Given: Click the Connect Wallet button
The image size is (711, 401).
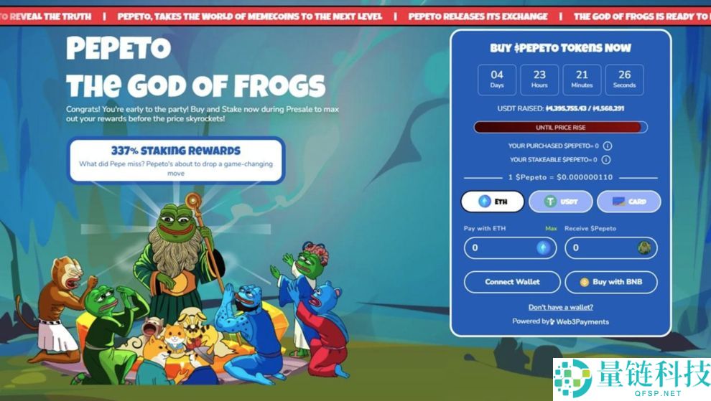Looking at the screenshot, I should click(512, 282).
